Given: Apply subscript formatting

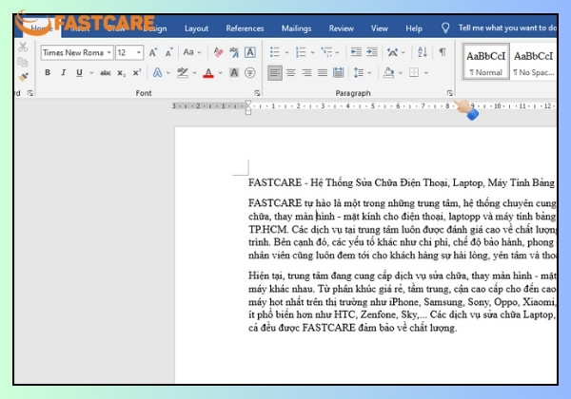Looking at the screenshot, I should coord(121,73).
